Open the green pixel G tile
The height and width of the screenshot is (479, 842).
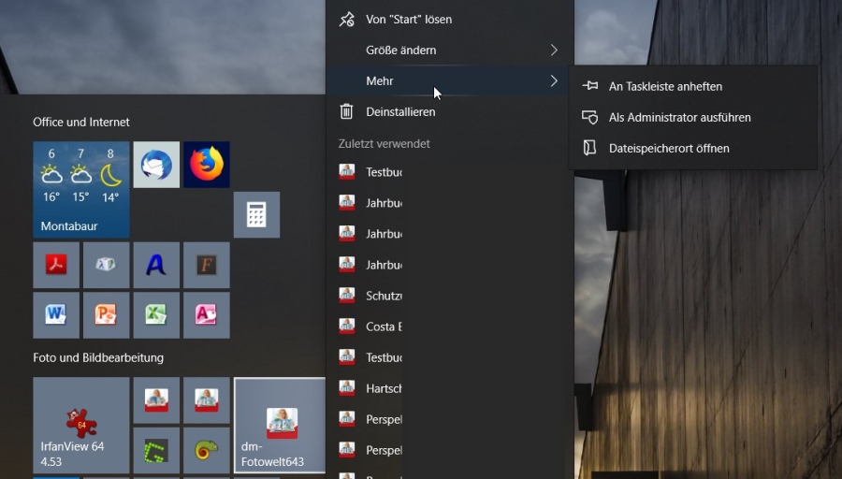pos(156,451)
